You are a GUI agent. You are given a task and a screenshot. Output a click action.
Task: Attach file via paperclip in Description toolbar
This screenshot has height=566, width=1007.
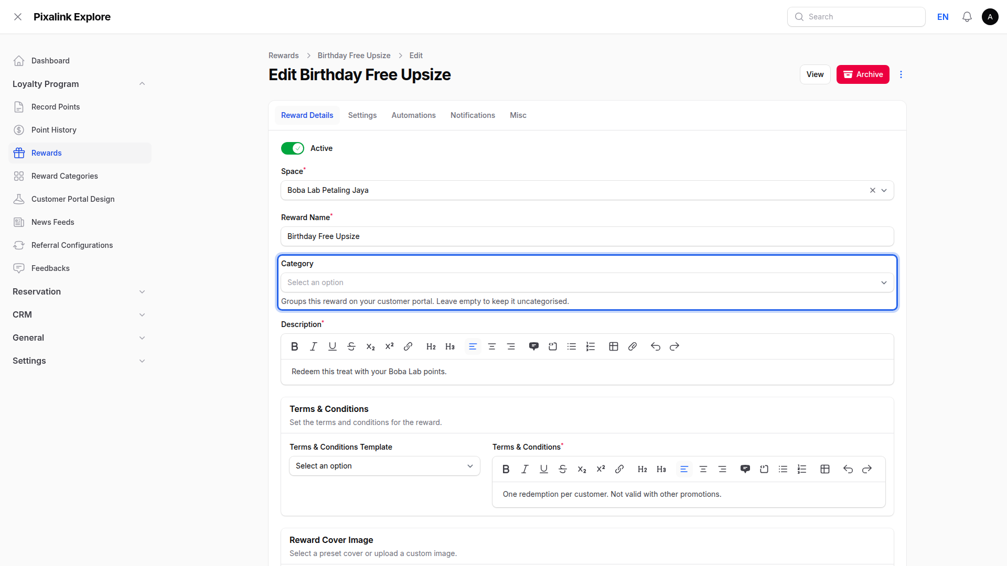click(633, 346)
